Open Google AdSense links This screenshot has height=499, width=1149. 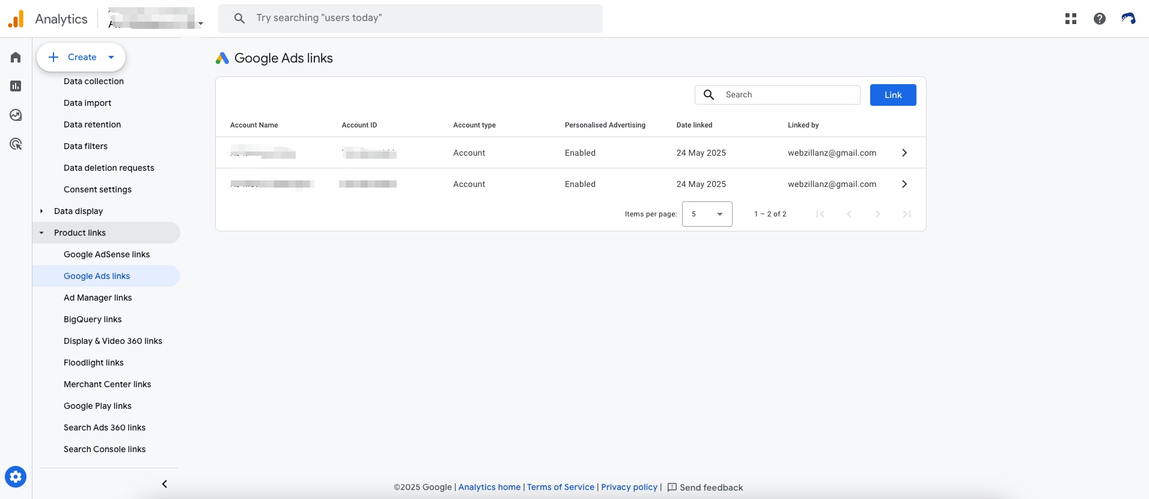pos(107,254)
